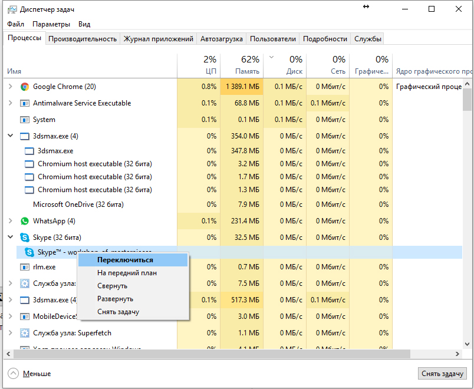Click the Google Chrome process icon

(25, 87)
